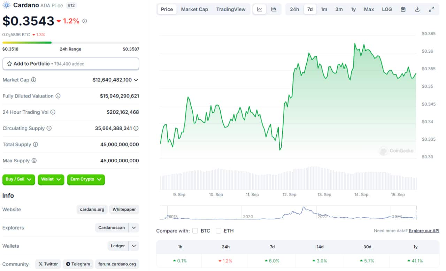Toggle LOG scale on chart
This screenshot has width=446, height=271.
coord(387,9)
